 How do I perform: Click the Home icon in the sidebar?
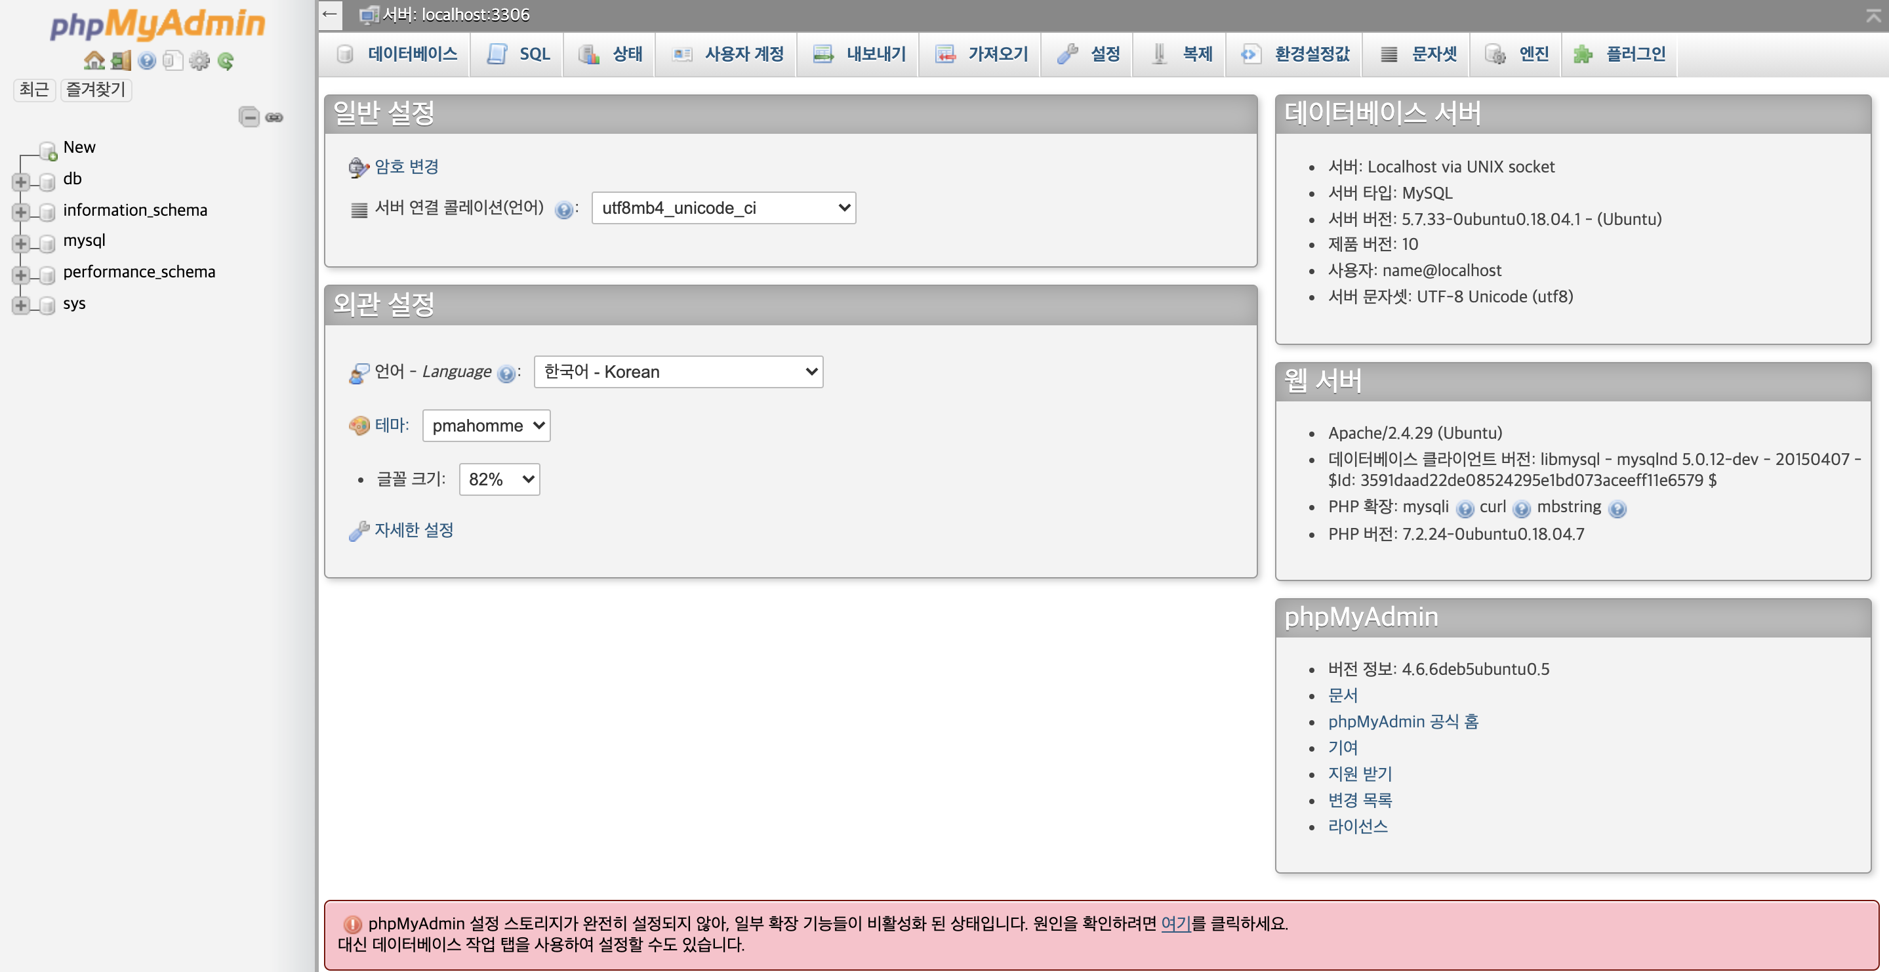(94, 60)
